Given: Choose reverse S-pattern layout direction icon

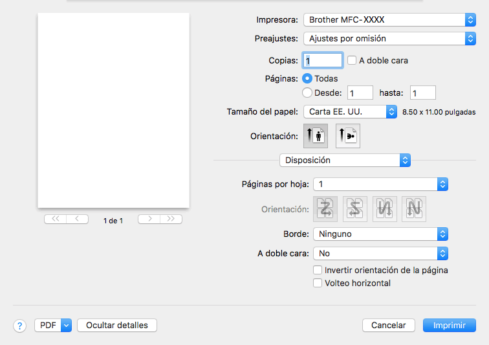Looking at the screenshot, I should 355,209.
